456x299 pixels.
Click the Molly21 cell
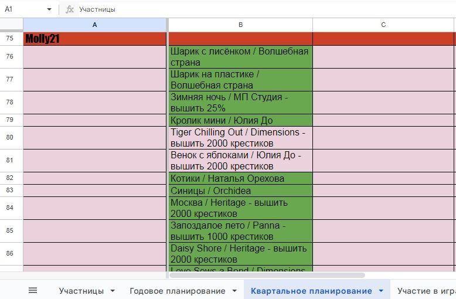(x=95, y=39)
